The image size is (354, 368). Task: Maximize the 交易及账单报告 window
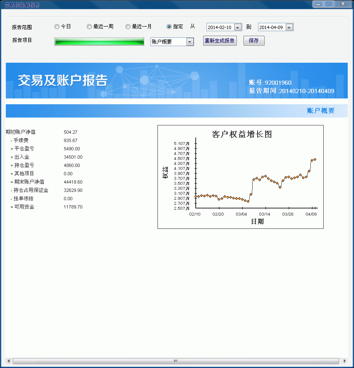point(329,4)
